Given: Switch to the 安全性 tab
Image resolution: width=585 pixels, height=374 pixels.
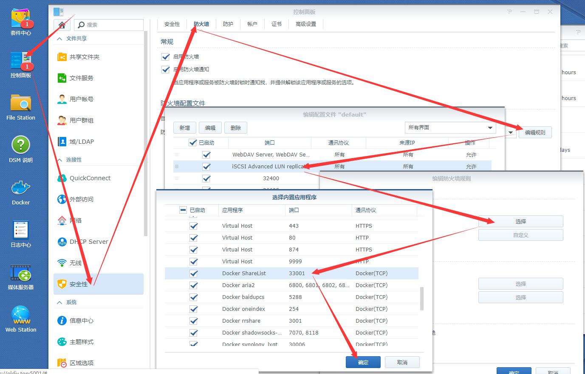Looking at the screenshot, I should pos(172,24).
